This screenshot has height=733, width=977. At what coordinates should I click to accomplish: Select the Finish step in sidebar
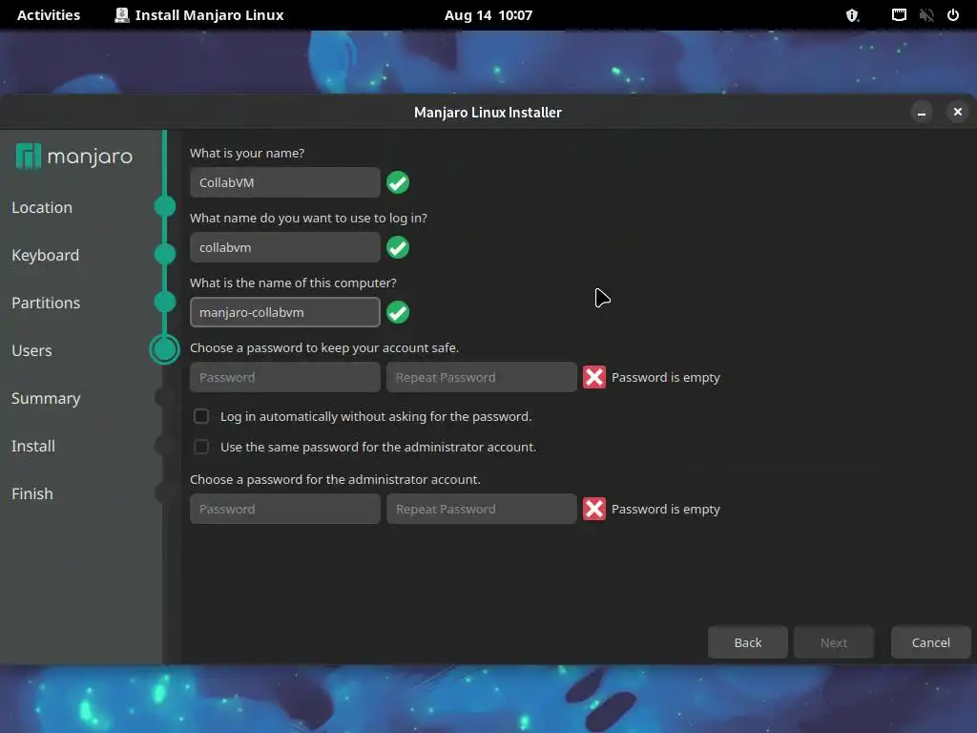click(32, 493)
